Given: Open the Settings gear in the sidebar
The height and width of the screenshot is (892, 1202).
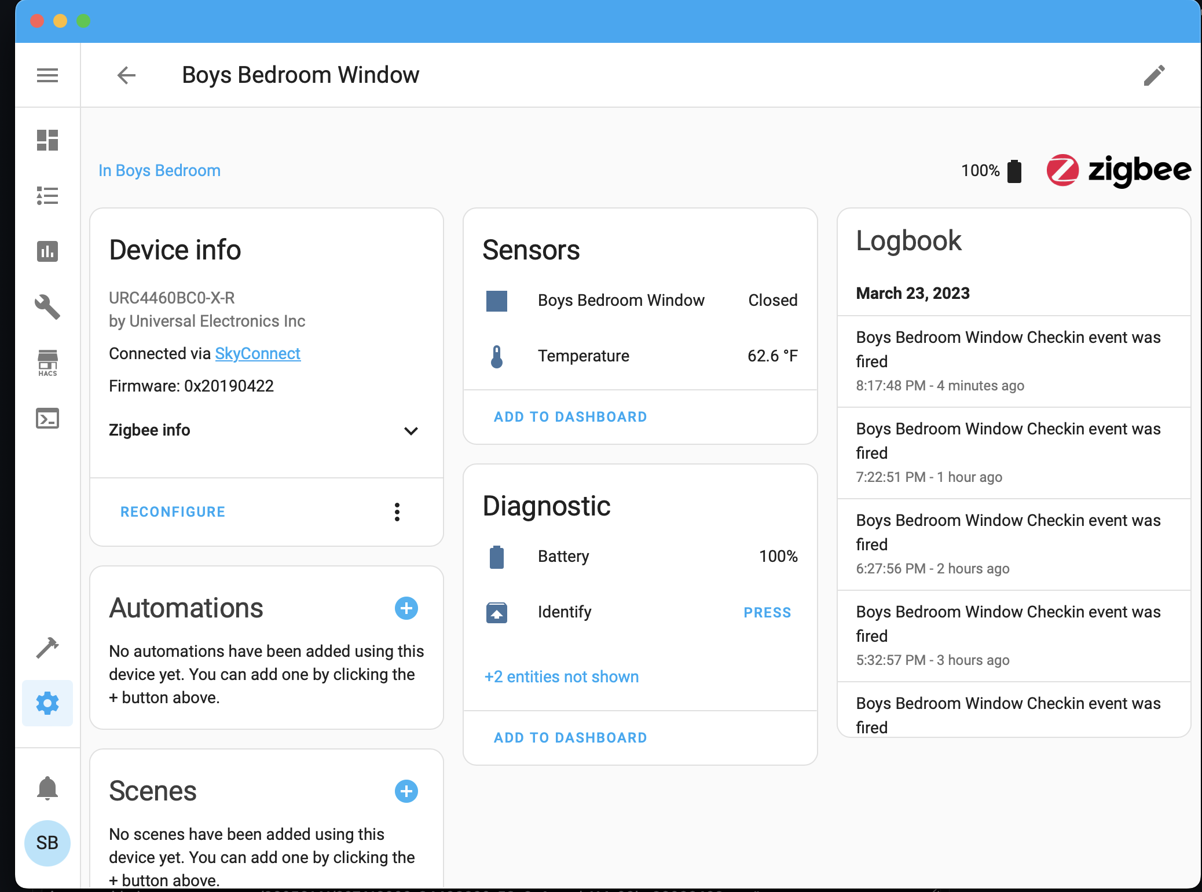Looking at the screenshot, I should 47,703.
